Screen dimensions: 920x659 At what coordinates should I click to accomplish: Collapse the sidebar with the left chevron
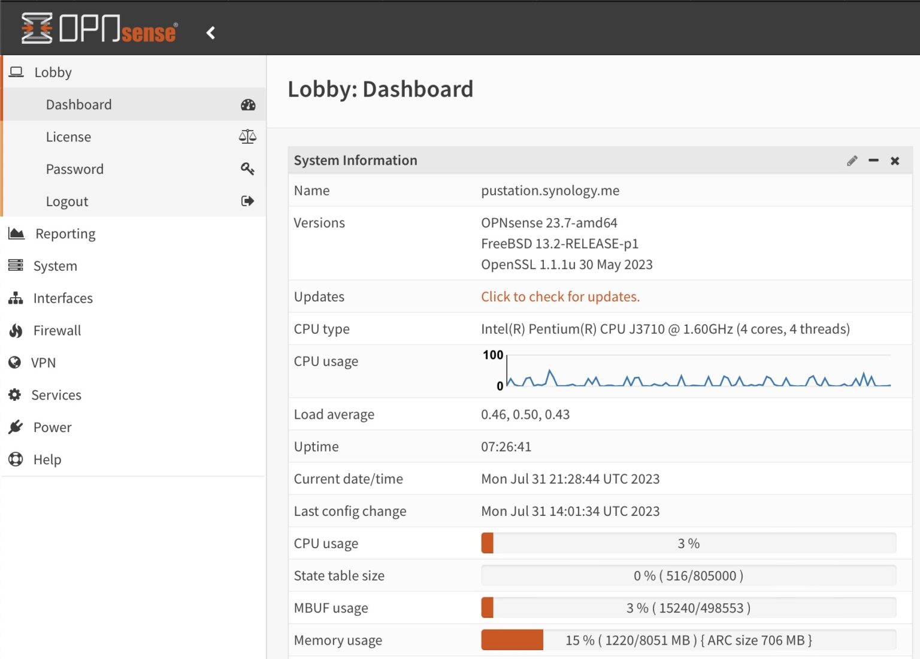coord(210,33)
